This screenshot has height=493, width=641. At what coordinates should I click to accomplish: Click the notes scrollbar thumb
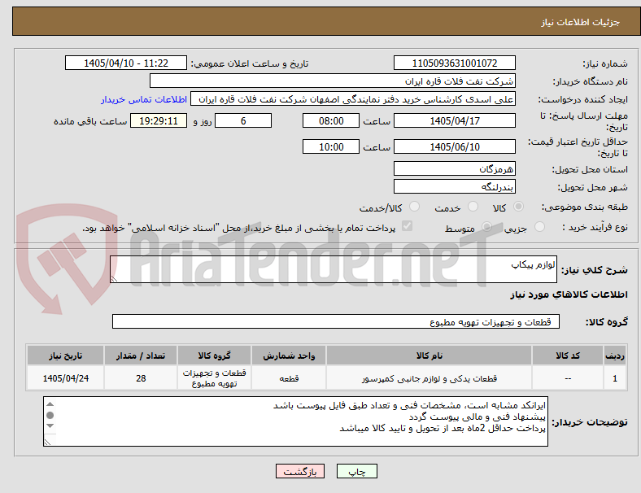(x=50, y=416)
